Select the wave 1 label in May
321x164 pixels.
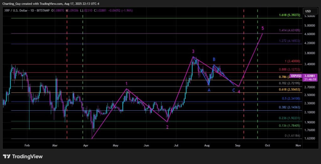pos(126,84)
